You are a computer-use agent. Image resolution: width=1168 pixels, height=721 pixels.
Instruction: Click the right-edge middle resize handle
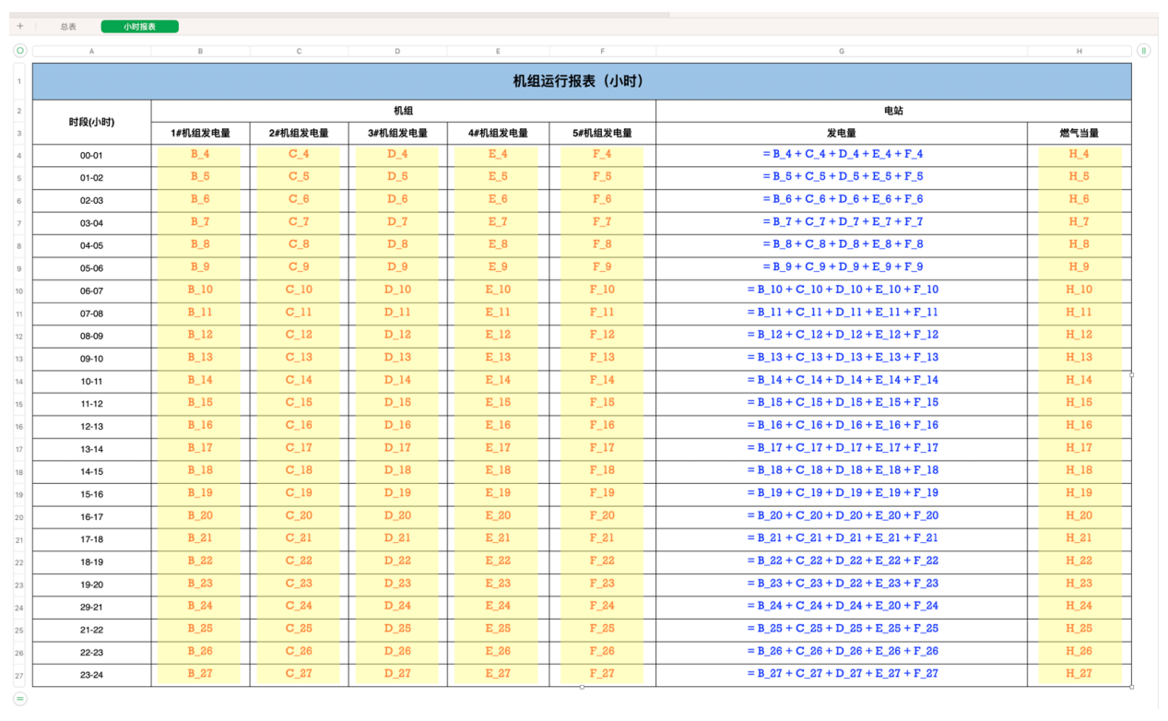[1131, 375]
